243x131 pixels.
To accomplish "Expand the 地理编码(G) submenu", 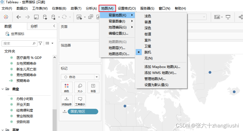I will (117, 27).
